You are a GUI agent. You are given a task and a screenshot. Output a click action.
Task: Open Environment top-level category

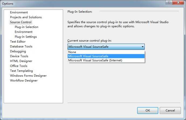tap(19, 12)
